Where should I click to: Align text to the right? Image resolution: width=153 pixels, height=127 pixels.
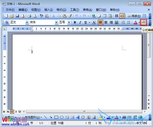[x=111, y=22]
